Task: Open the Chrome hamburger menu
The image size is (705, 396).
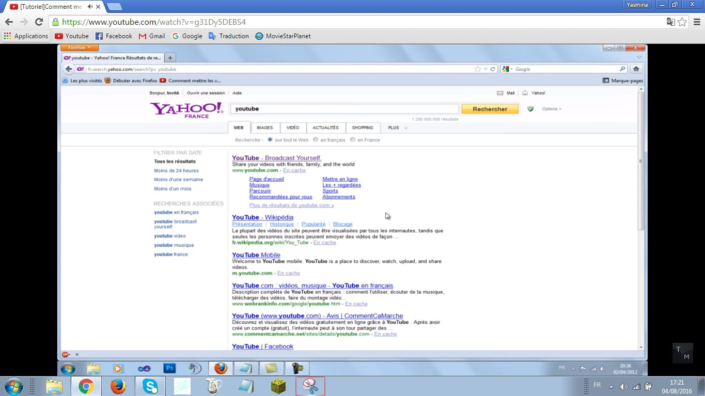Action: tap(696, 22)
